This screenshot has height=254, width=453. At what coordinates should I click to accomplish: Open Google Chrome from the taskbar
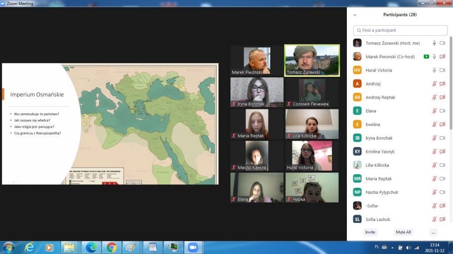click(x=111, y=247)
